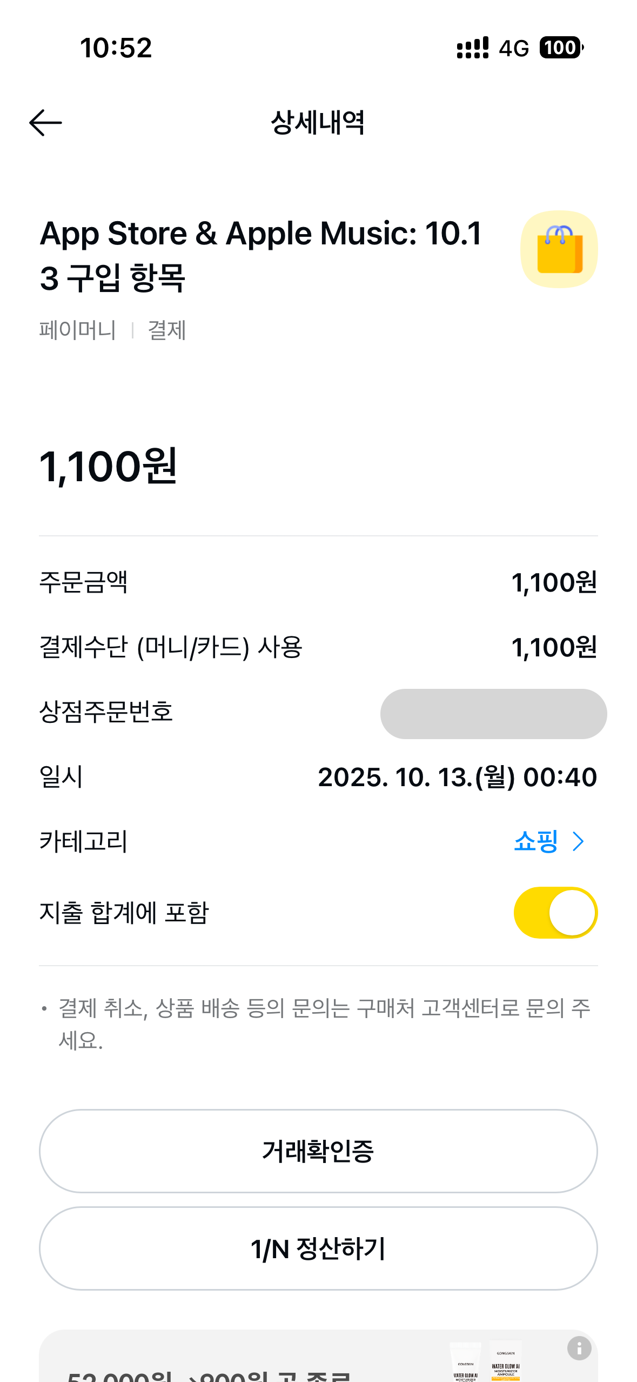
Task: Tap the 페이머니 payment method label
Action: tap(78, 330)
